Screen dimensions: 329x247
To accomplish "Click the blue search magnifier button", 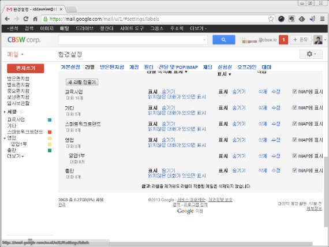I will (x=223, y=40).
